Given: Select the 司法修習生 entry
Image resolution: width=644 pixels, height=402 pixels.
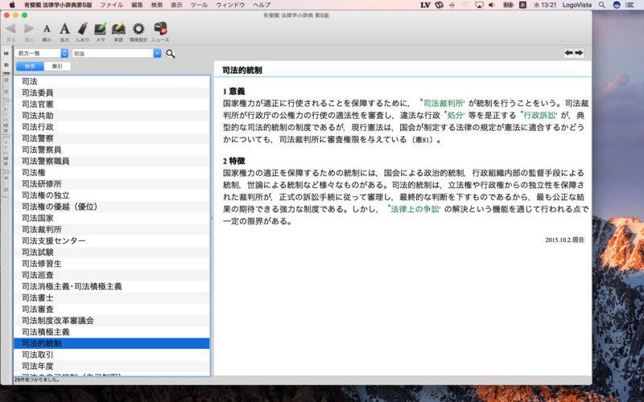Looking at the screenshot, I should click(x=112, y=264).
